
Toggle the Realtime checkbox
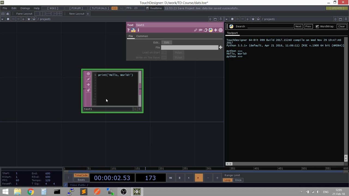tap(148, 8)
